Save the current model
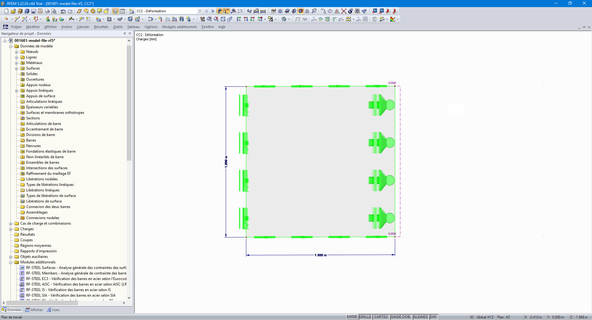This screenshot has width=592, height=320. (x=33, y=11)
